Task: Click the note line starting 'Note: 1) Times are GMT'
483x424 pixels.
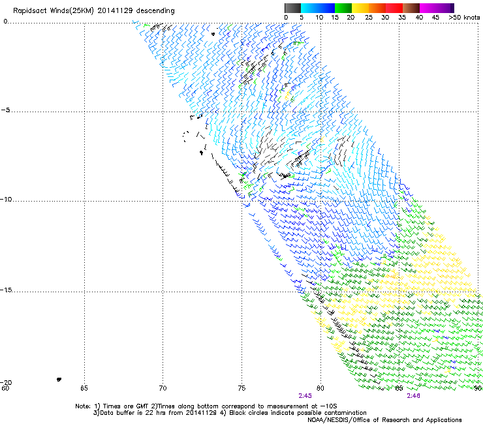Action: point(206,406)
